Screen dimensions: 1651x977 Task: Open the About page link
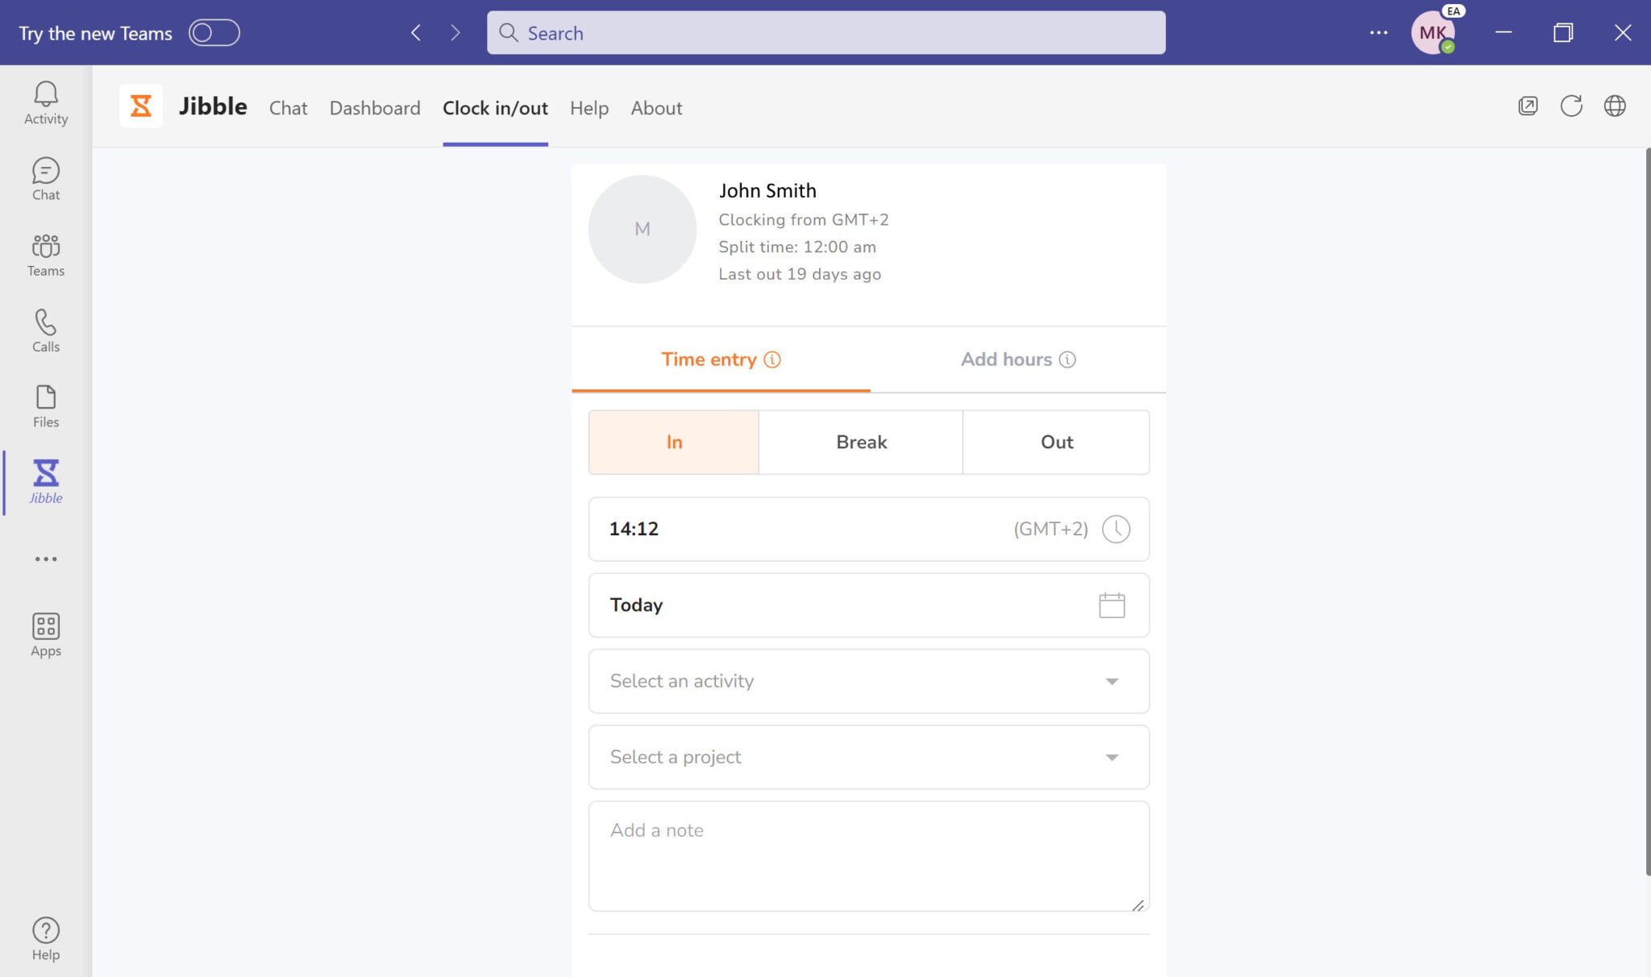(656, 107)
